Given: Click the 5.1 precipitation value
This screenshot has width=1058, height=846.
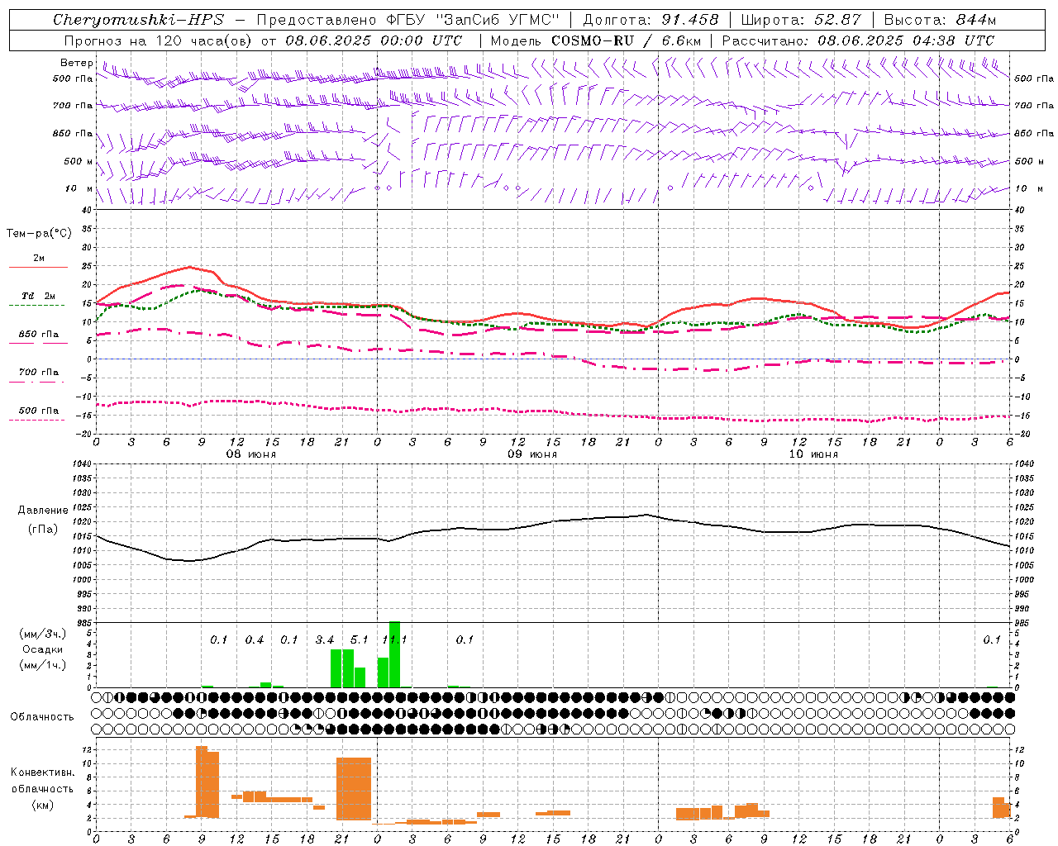Looking at the screenshot, I should 360,640.
